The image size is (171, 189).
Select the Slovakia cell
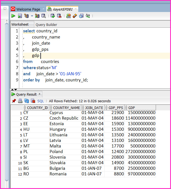tap(65, 163)
